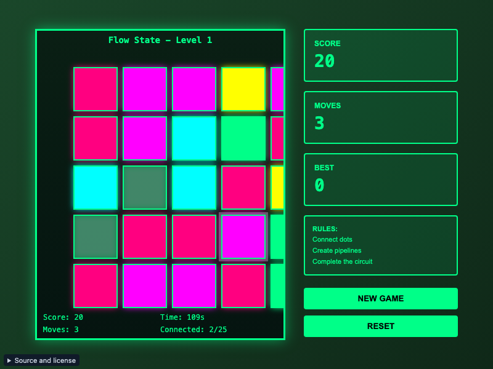Click magenta tile in bottom row, third column
The image size is (493, 369).
pyautogui.click(x=194, y=286)
